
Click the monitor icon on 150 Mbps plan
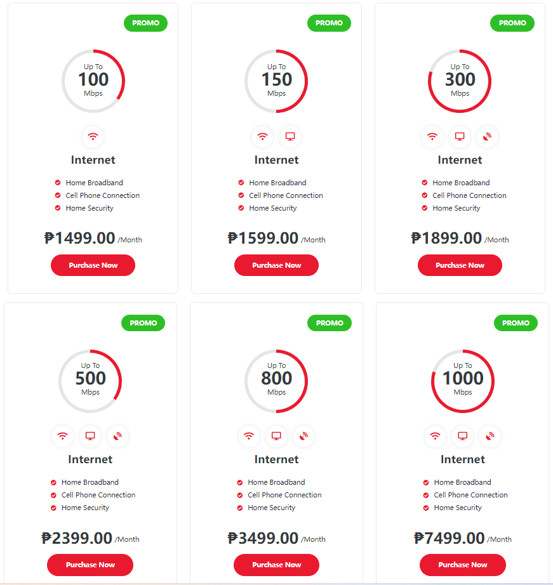coord(290,136)
